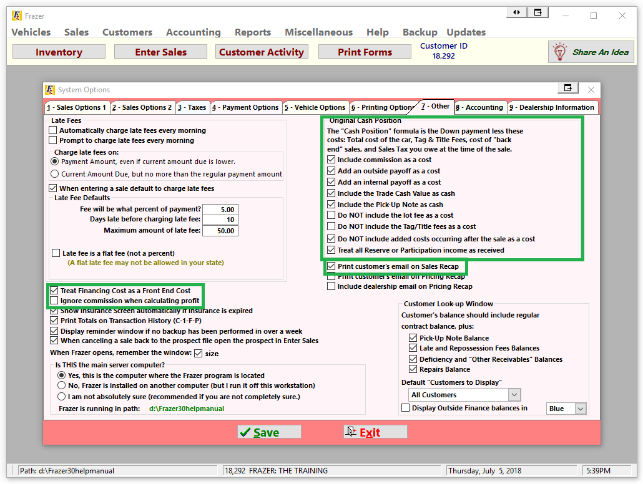Toggle Include commission as a cost
This screenshot has width=643, height=484.
point(331,160)
